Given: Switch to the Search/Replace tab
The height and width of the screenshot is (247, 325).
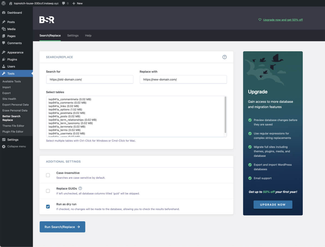Looking at the screenshot, I should click(x=50, y=36).
